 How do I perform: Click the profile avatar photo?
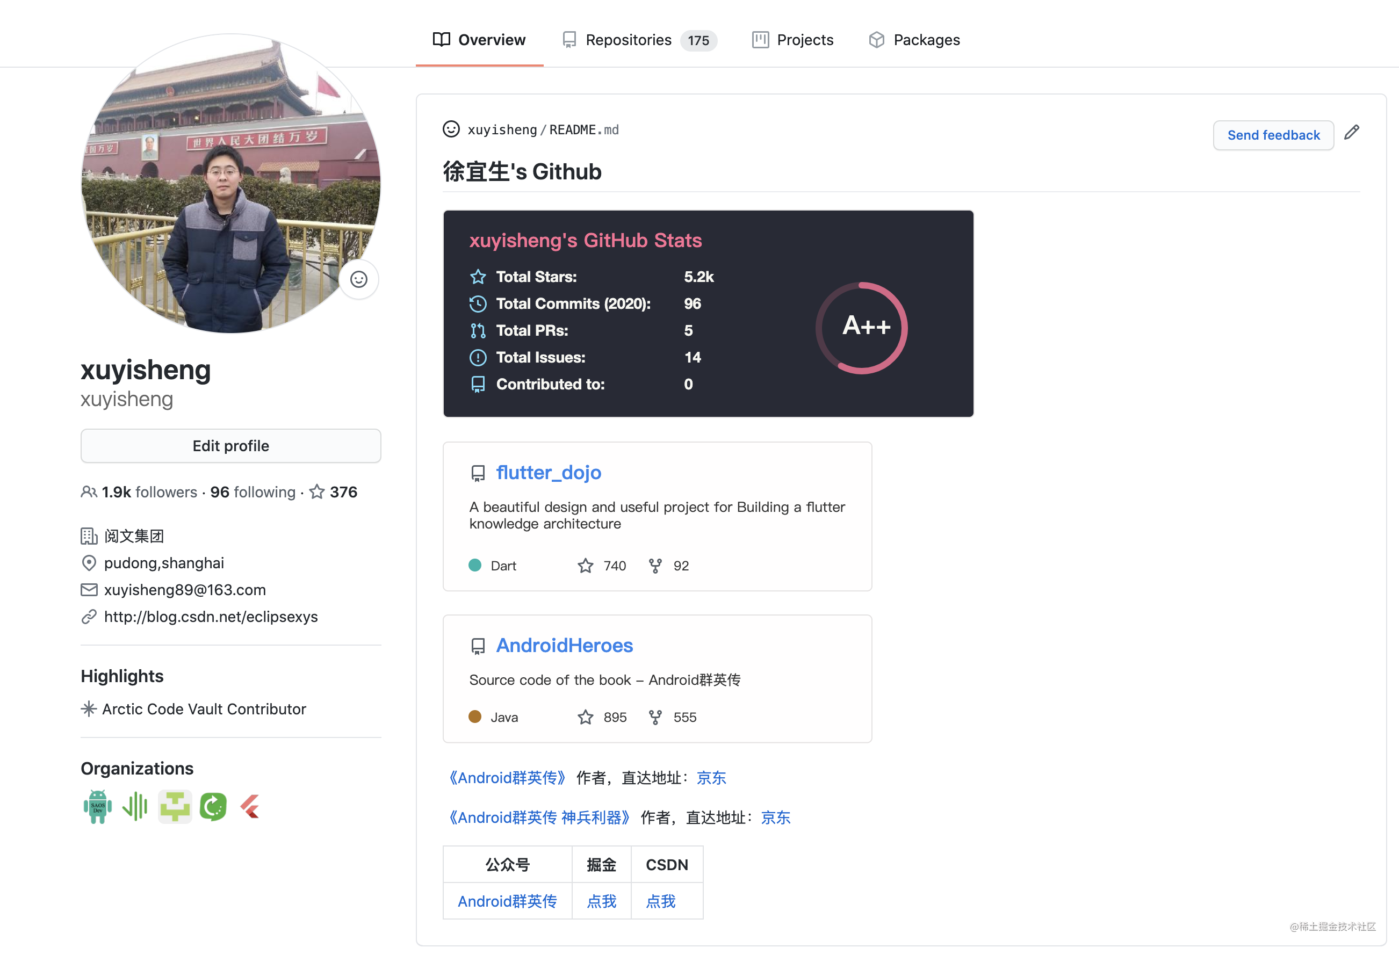pyautogui.click(x=230, y=184)
